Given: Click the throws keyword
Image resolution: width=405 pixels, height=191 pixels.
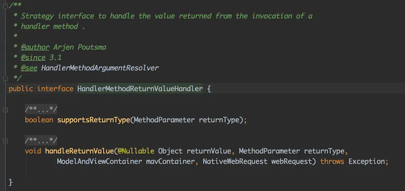Looking at the screenshot, I should click(332, 162).
